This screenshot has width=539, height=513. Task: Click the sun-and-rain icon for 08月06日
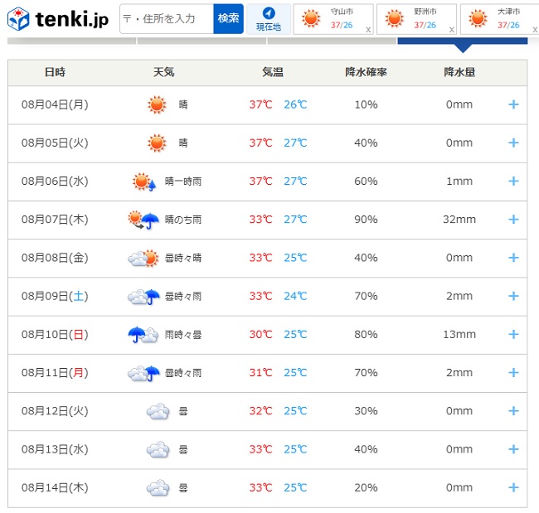point(144,181)
